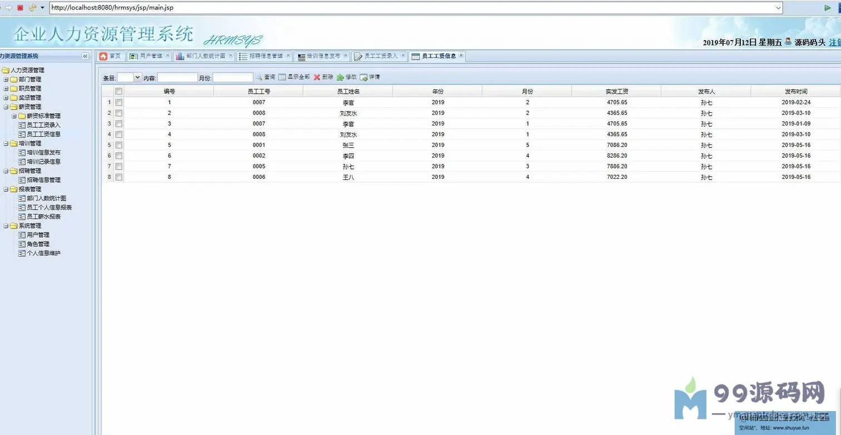The image size is (841, 435).
Task: Check the checkbox for row 7 孙七
Action: pyautogui.click(x=118, y=166)
